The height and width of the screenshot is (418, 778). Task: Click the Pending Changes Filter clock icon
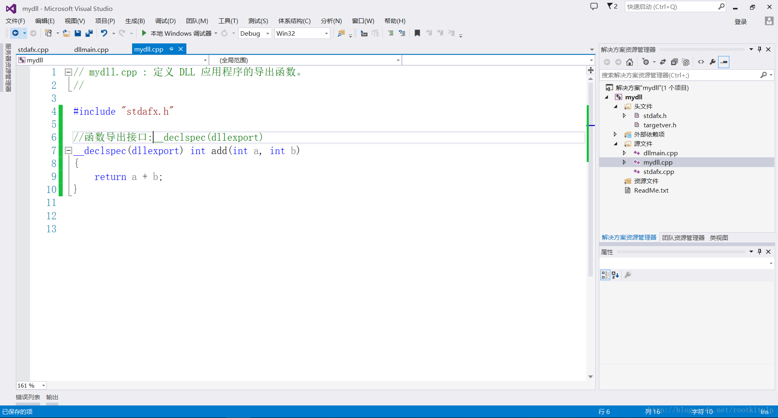point(645,62)
